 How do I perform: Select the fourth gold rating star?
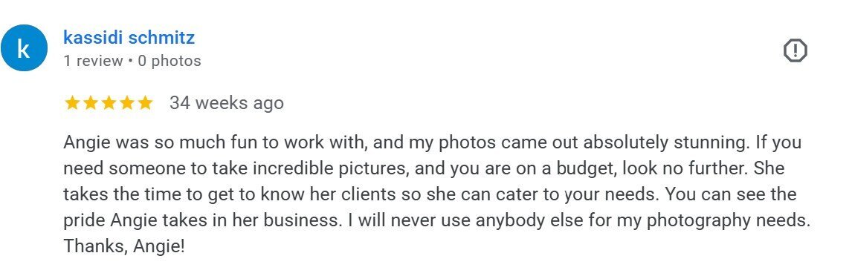click(127, 103)
